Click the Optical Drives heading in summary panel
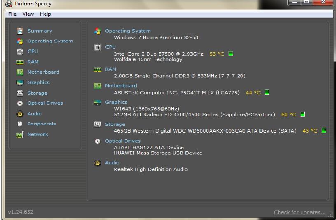Image resolution: width=336 pixels, height=220 pixels. click(123, 141)
